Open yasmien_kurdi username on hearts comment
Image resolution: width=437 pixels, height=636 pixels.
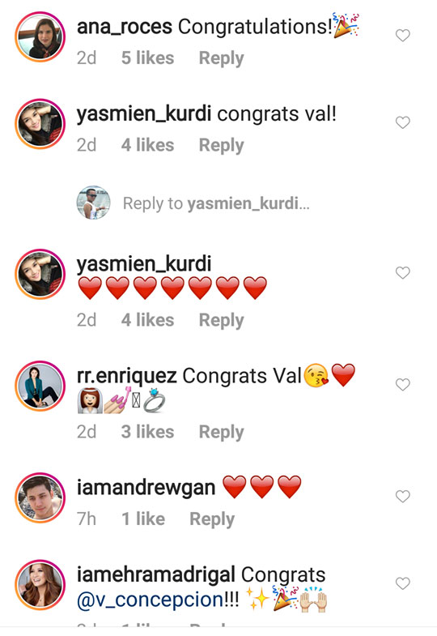[x=144, y=264]
